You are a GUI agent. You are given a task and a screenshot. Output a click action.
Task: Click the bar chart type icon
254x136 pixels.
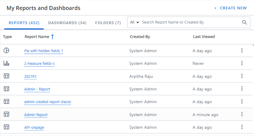point(6,63)
